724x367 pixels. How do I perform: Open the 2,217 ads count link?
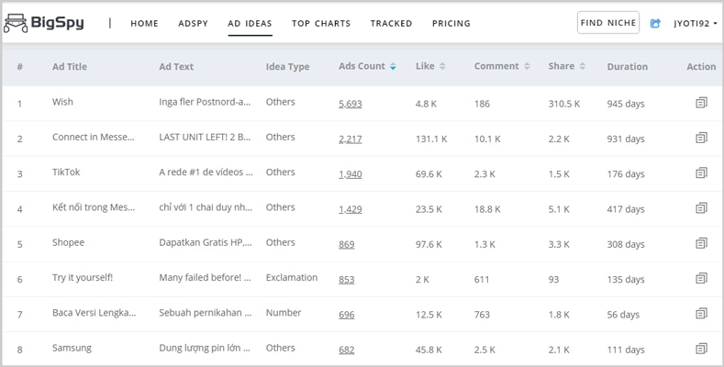pyautogui.click(x=350, y=139)
